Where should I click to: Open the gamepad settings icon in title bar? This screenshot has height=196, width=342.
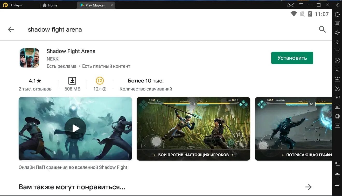[291, 5]
